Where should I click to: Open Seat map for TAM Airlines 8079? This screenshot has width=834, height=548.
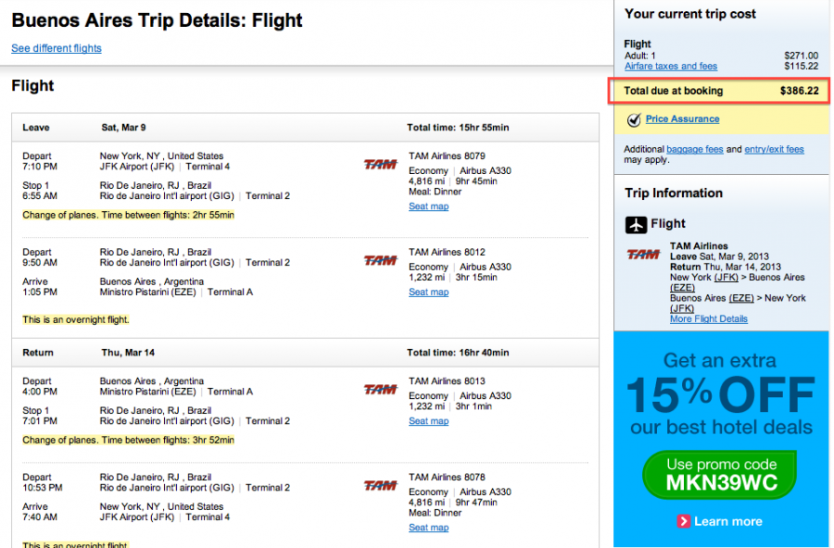tap(429, 206)
